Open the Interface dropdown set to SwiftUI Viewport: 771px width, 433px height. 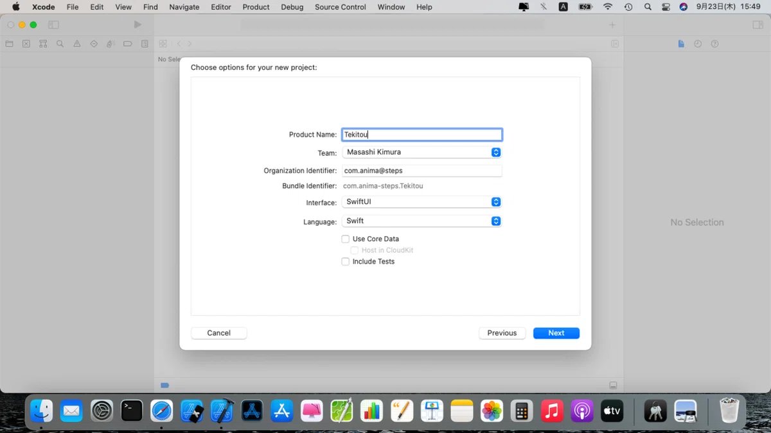pyautogui.click(x=421, y=202)
